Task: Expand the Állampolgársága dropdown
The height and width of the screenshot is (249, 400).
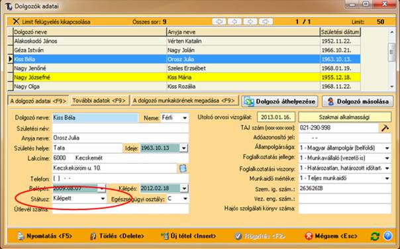Action: click(387, 148)
